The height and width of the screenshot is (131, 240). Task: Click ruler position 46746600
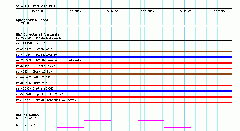(221, 11)
